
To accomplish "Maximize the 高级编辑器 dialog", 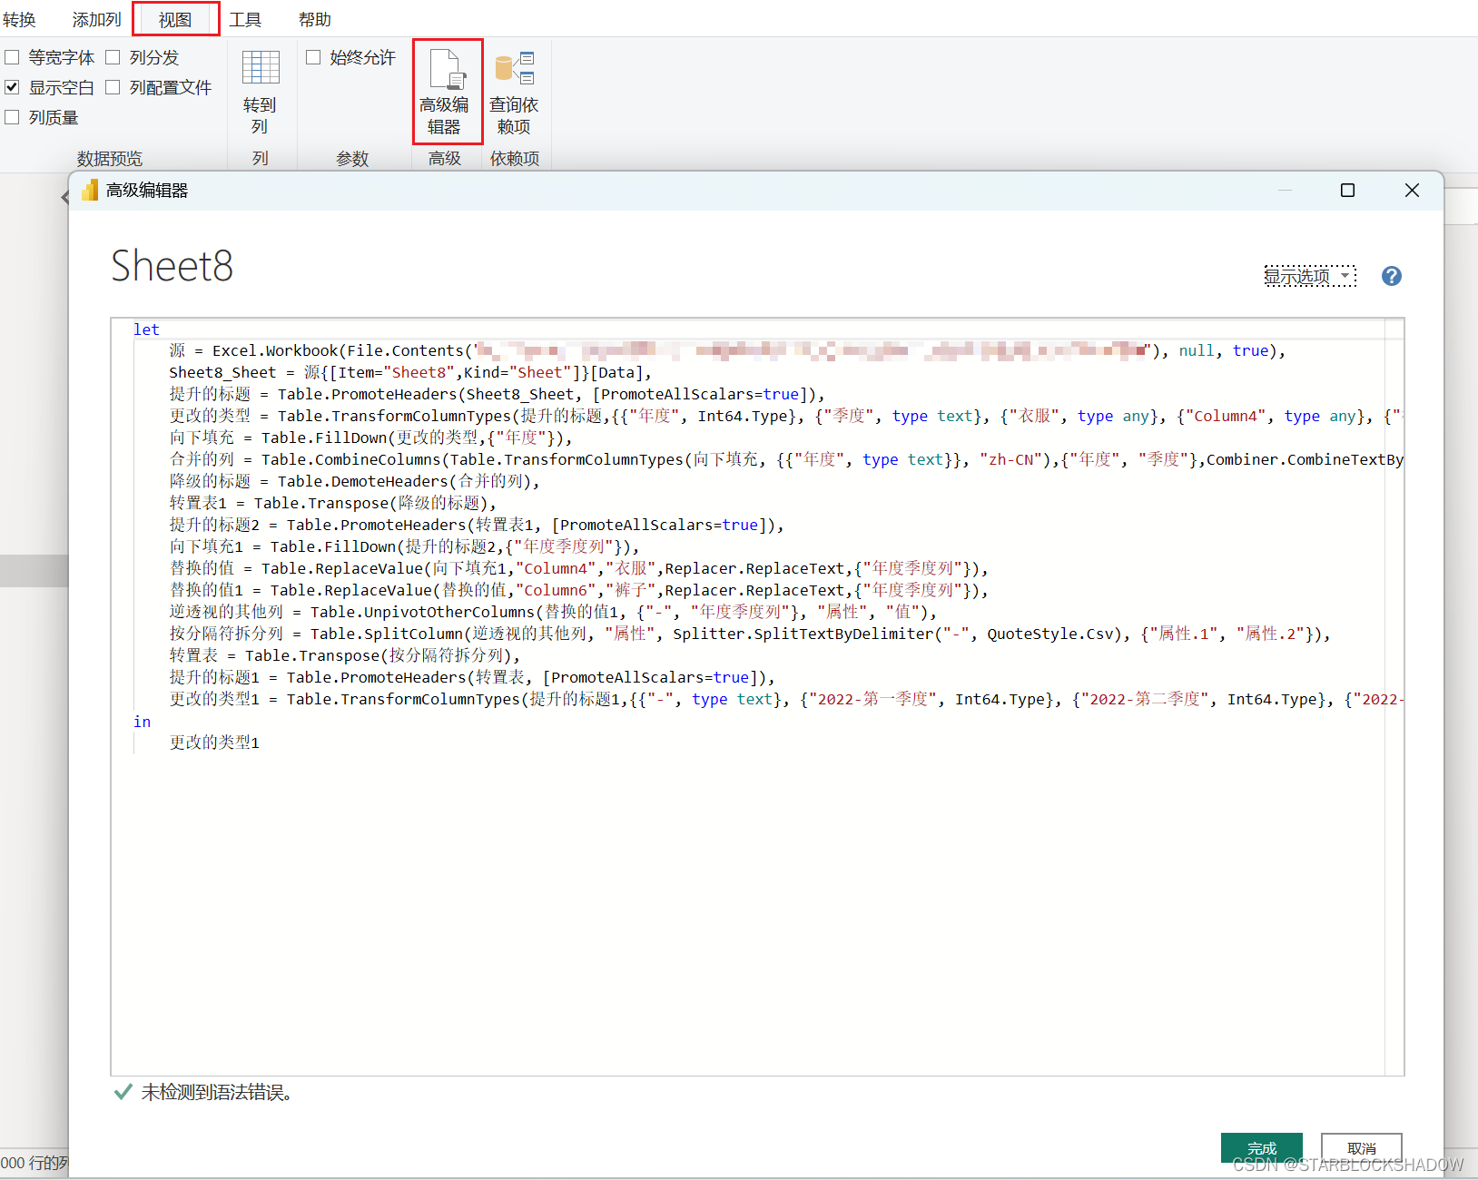I will click(1347, 190).
